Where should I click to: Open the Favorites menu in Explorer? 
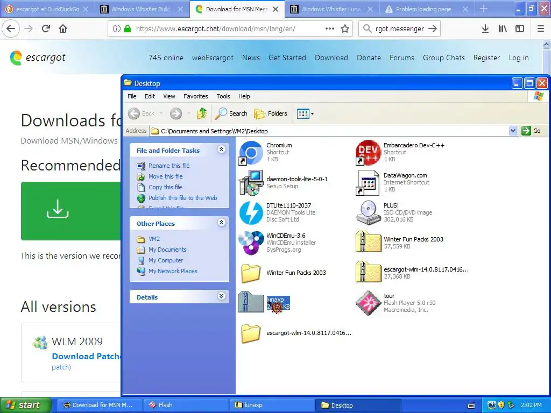tap(196, 96)
